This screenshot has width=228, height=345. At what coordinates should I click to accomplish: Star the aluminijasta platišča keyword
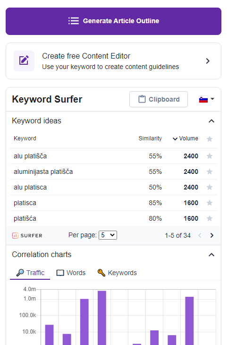pos(210,172)
